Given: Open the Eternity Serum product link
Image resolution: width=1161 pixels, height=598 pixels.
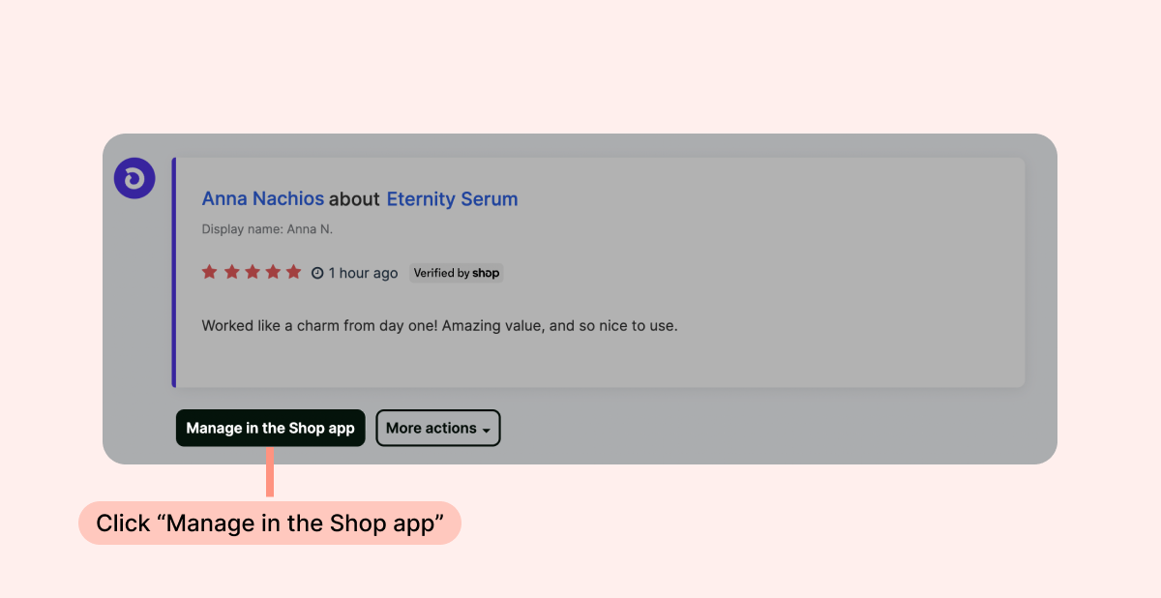Looking at the screenshot, I should tap(452, 199).
